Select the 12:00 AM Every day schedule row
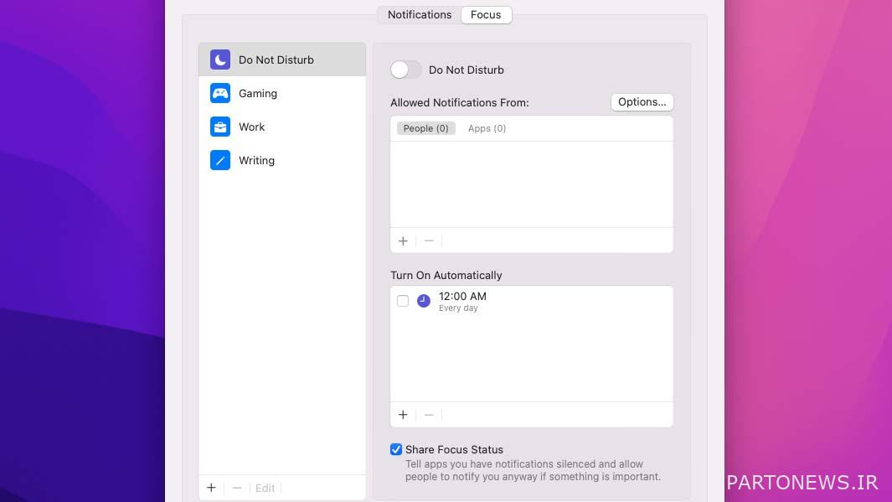The height and width of the screenshot is (502, 892). click(519, 301)
